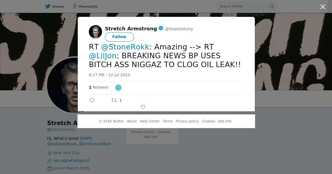
Task: Like the tweet with heart icon
Action: point(143,107)
